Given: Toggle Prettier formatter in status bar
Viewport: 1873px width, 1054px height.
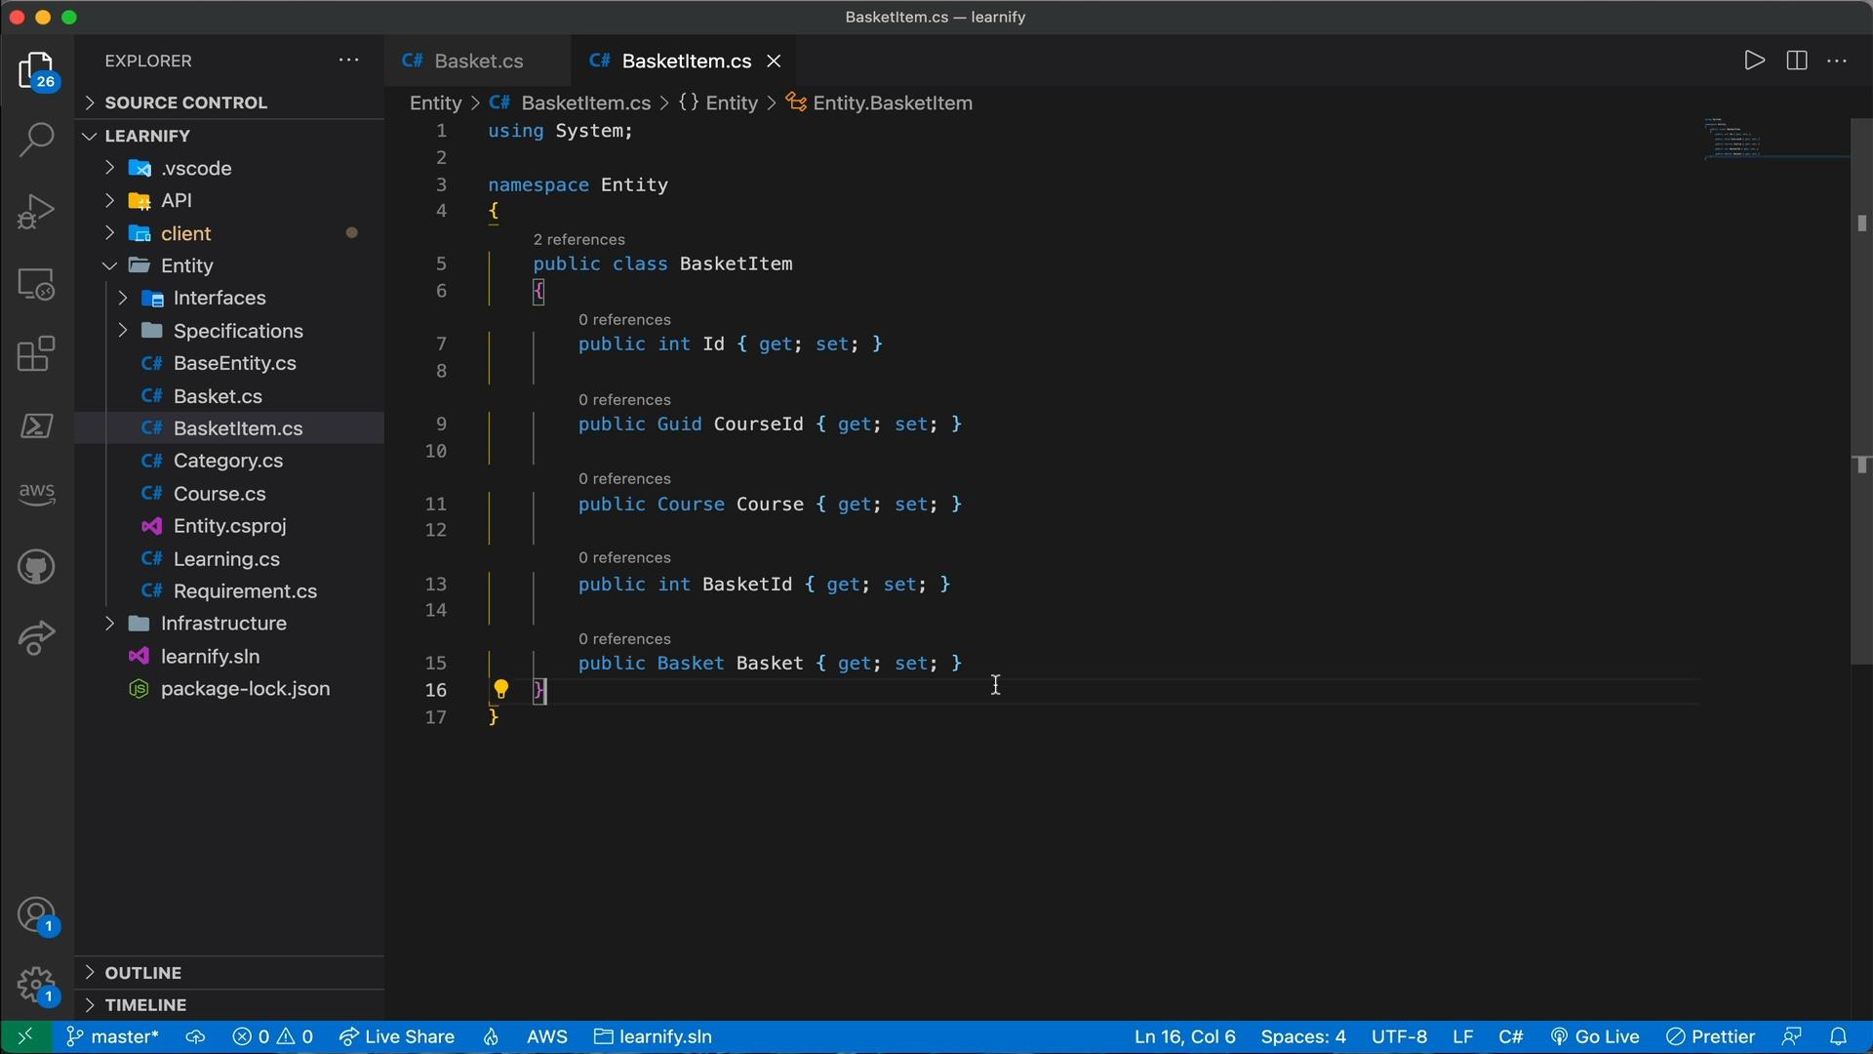Looking at the screenshot, I should coord(1710,1036).
